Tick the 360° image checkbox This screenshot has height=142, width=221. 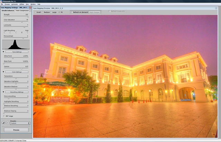pyautogui.click(x=4, y=116)
